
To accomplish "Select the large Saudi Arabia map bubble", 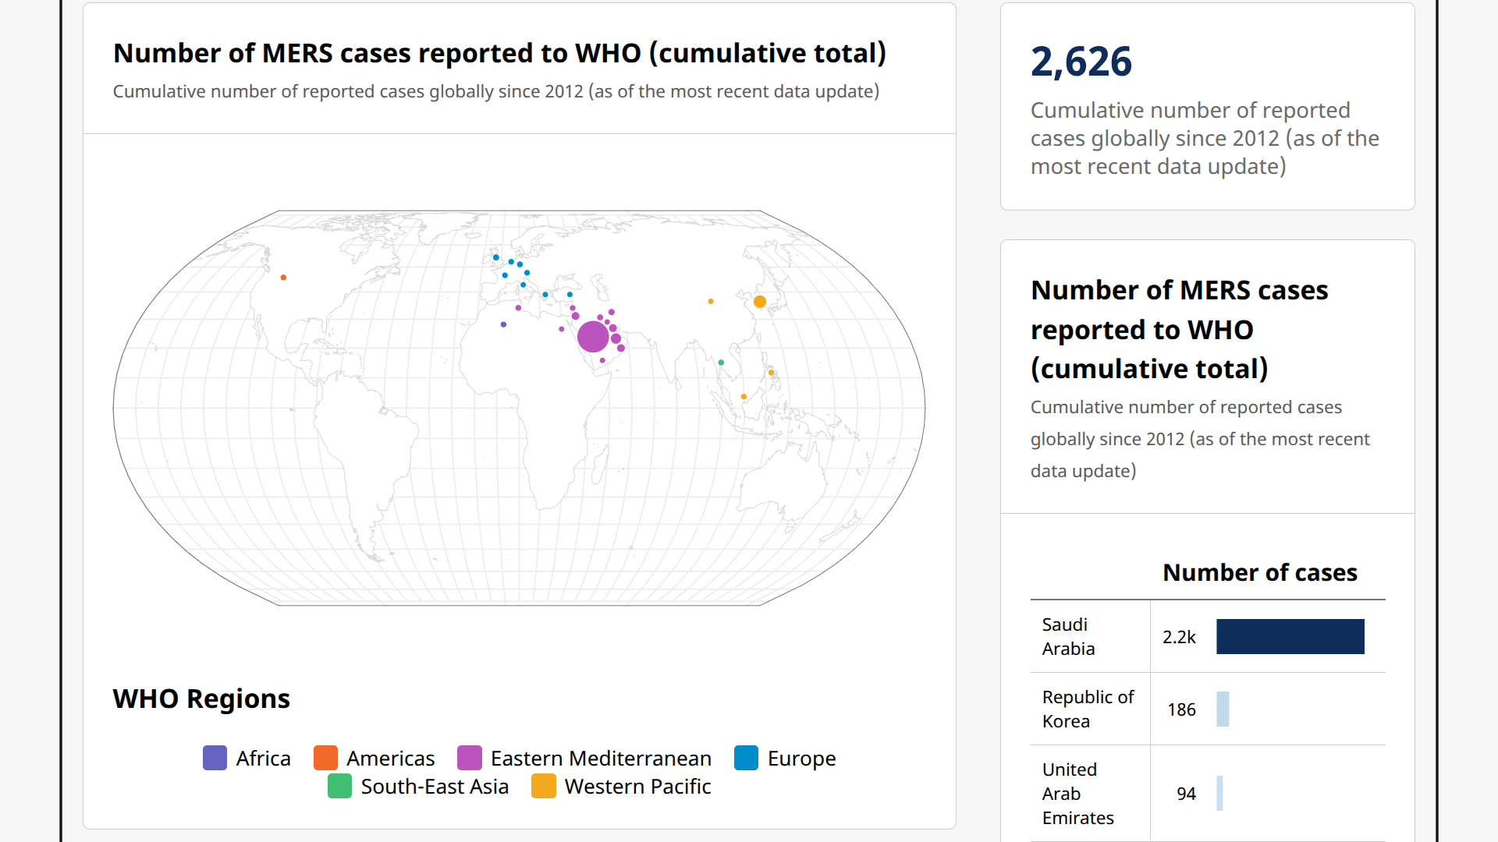I will pyautogui.click(x=593, y=337).
